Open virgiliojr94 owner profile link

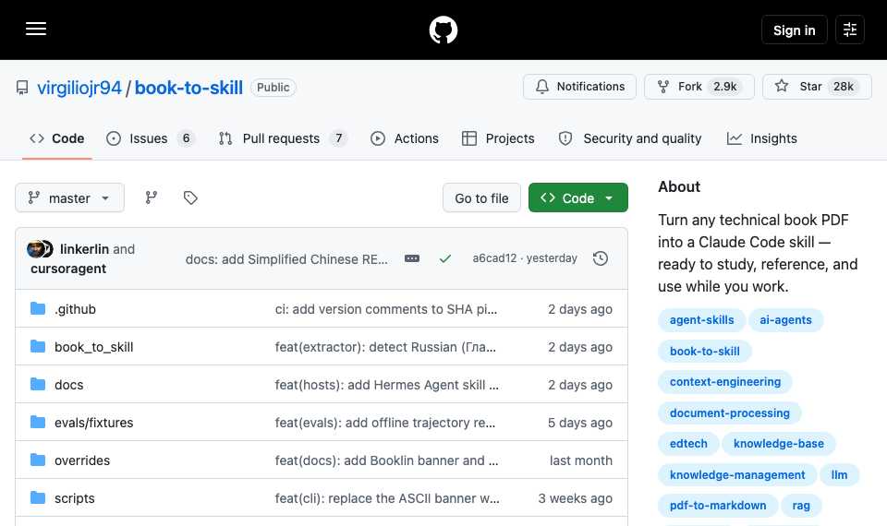pyautogui.click(x=79, y=88)
